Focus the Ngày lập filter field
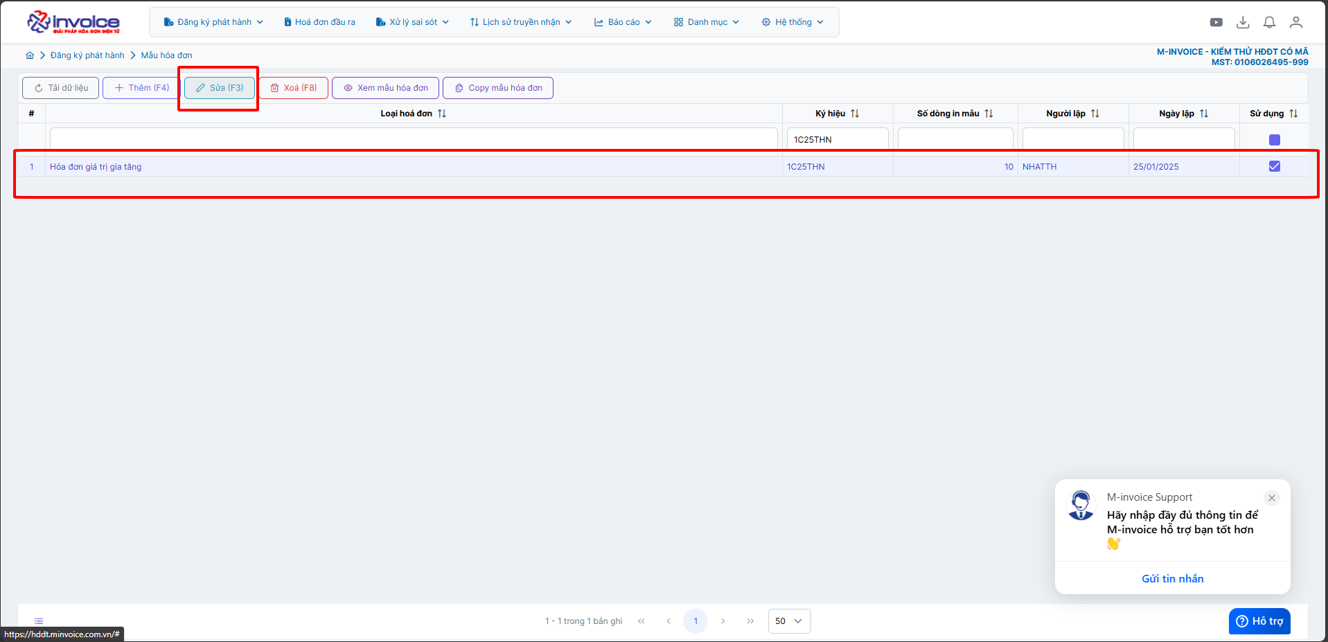 pos(1184,139)
